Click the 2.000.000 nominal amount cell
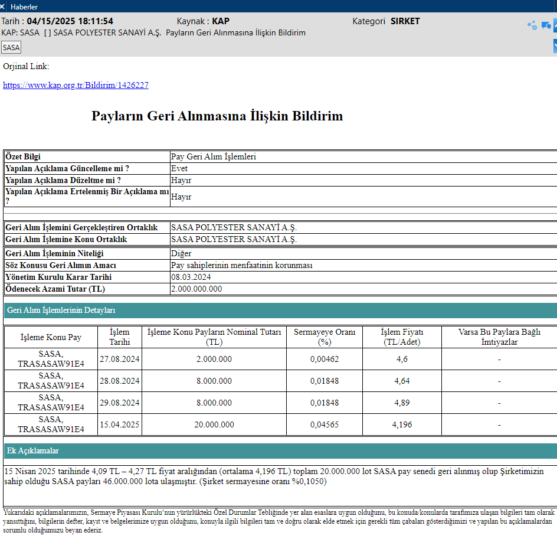The height and width of the screenshot is (539, 557). point(214,359)
